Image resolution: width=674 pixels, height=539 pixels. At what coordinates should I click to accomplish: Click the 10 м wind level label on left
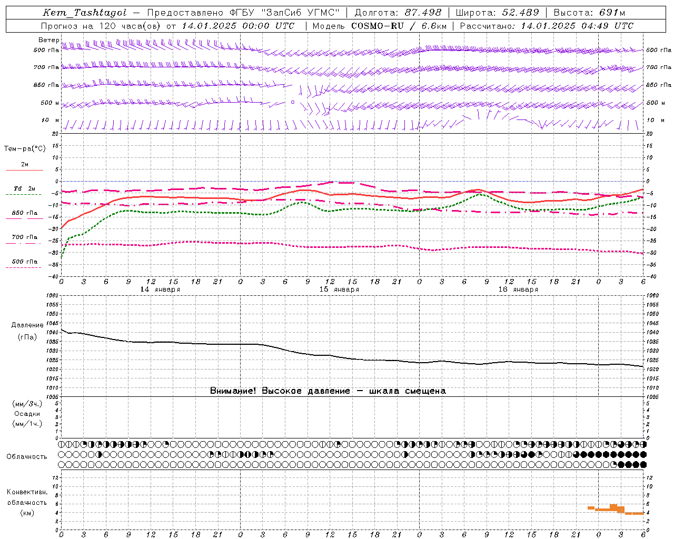click(51, 121)
